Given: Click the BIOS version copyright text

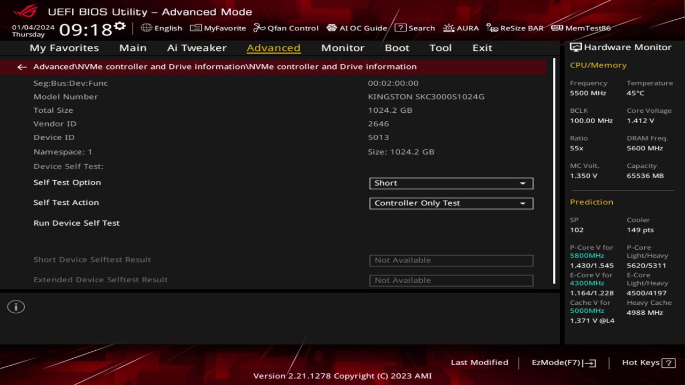Looking at the screenshot, I should coord(342,376).
